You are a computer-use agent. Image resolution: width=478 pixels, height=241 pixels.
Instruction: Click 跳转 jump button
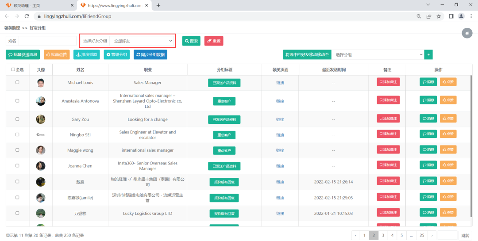(x=465, y=235)
